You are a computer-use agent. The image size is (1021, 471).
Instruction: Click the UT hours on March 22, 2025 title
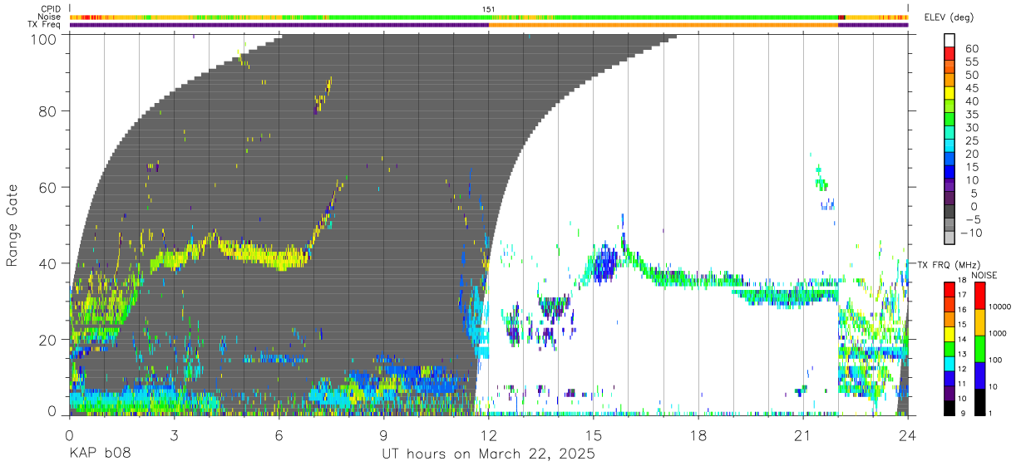pos(488,454)
